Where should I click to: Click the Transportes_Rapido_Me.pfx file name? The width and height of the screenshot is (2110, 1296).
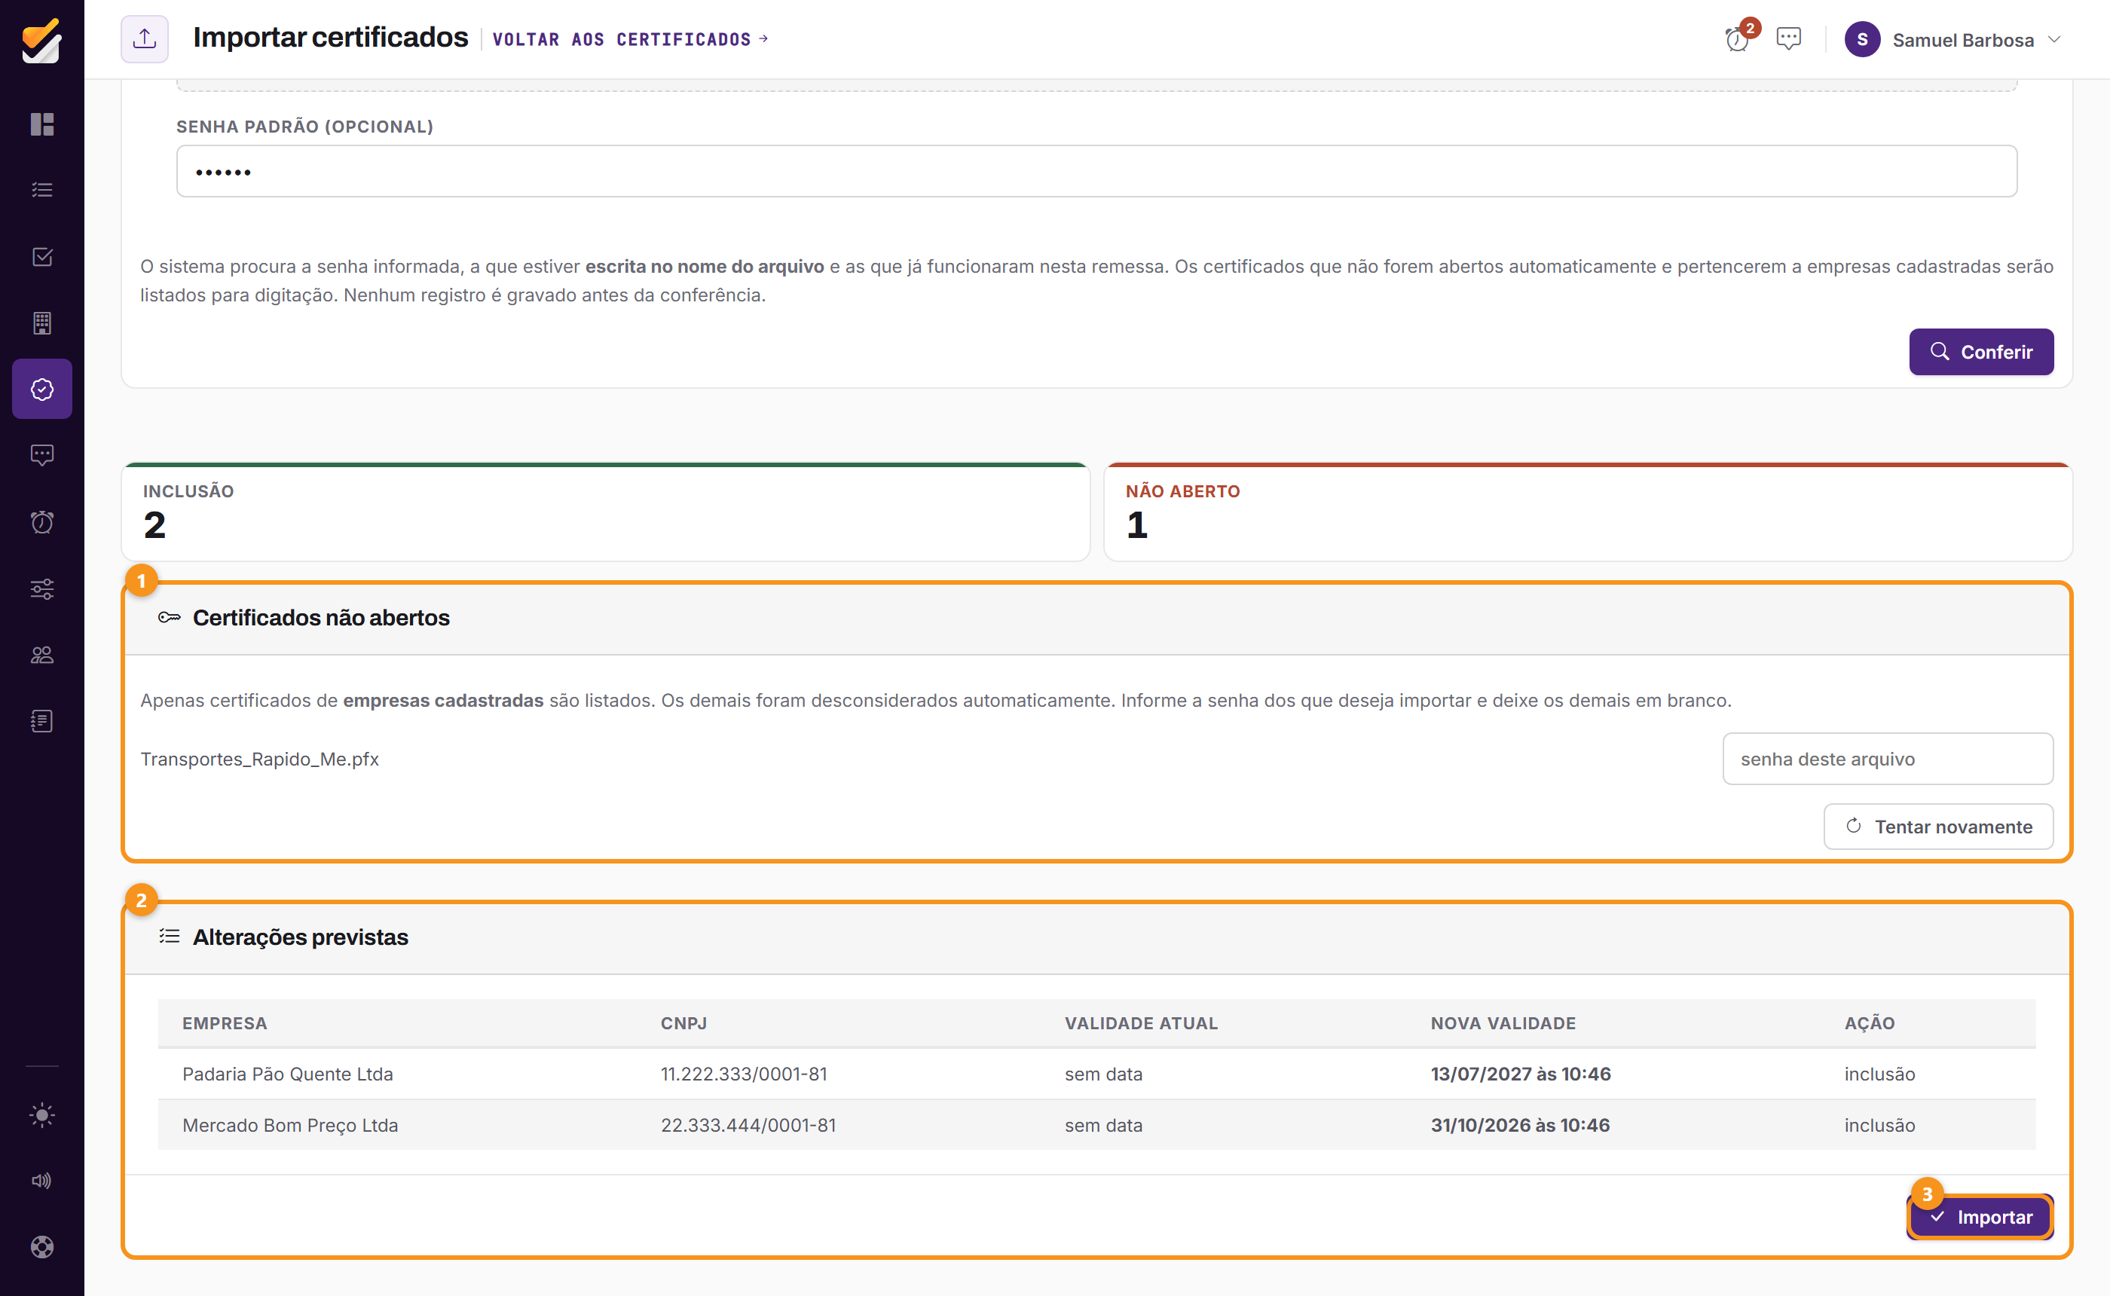tap(260, 759)
